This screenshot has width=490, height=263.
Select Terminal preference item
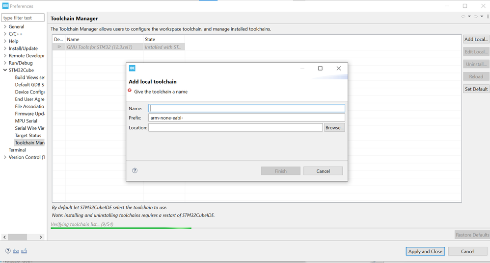17,150
